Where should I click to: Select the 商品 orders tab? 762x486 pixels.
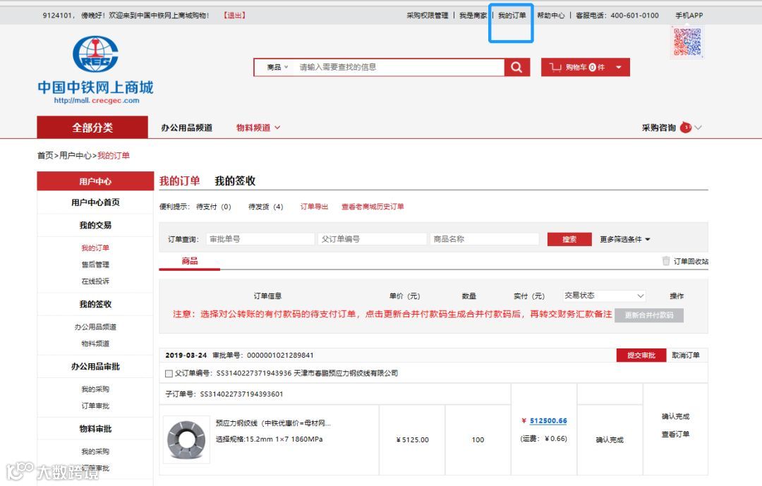tap(190, 261)
